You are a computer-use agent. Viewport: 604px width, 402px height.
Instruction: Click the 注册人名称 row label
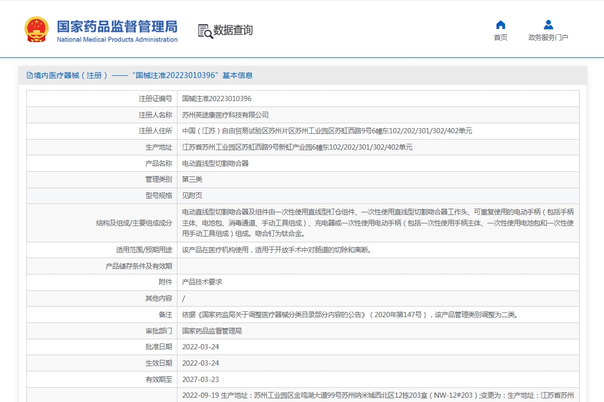pyautogui.click(x=155, y=115)
